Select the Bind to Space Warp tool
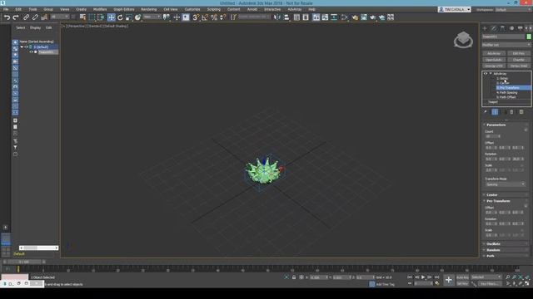This screenshot has width=533, height=299. pos(44,17)
